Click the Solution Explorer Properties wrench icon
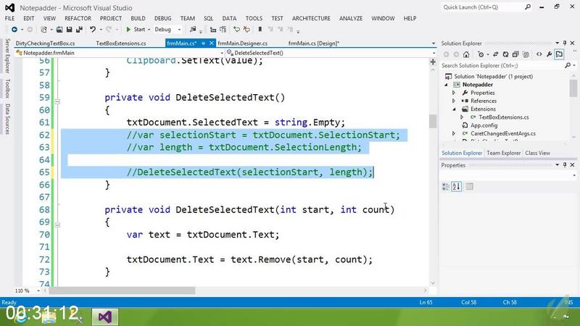Screen dimensions: 580x326 click(x=550, y=54)
